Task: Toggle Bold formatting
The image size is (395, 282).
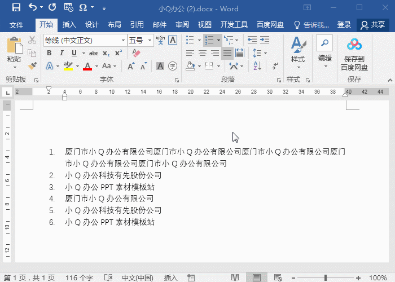Action: click(49, 53)
